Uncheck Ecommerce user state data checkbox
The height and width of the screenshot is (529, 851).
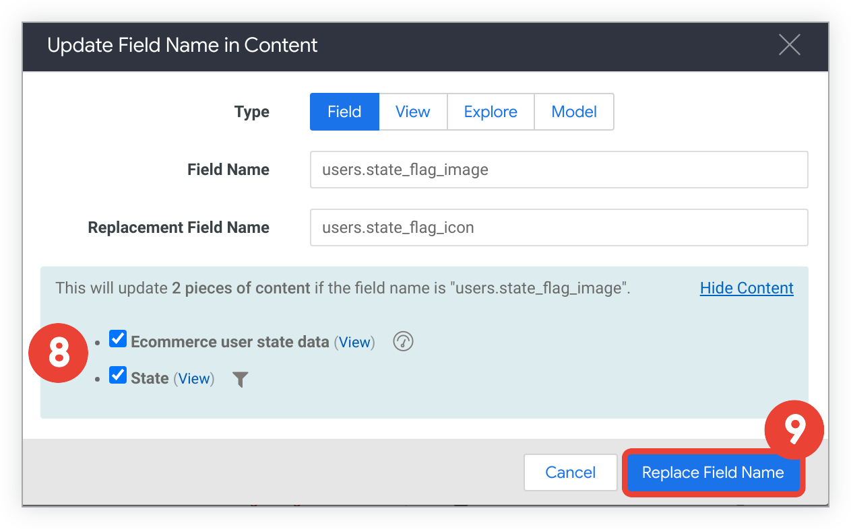pyautogui.click(x=118, y=339)
